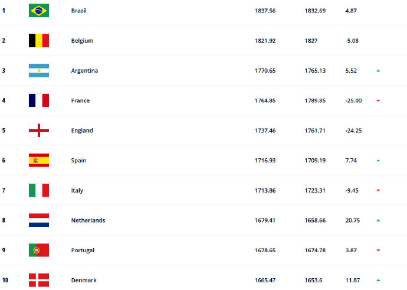The image size is (407, 290).
Task: Click the Italy flag icon
Action: (39, 190)
